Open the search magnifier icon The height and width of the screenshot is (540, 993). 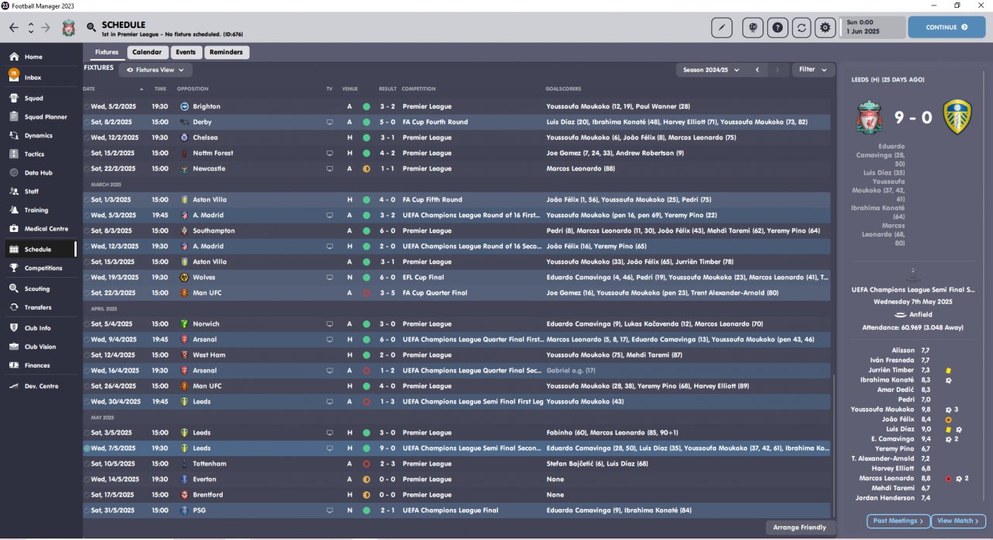pyautogui.click(x=92, y=28)
